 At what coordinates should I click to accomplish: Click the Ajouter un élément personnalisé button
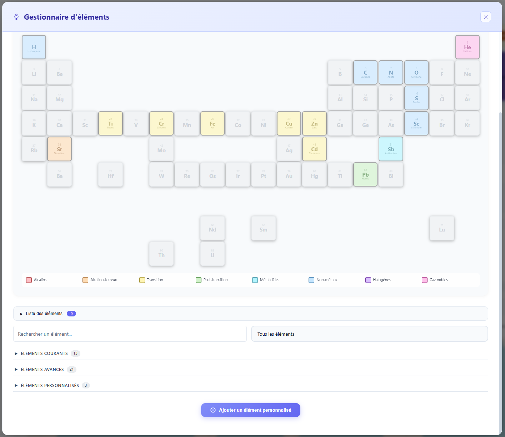[250, 410]
